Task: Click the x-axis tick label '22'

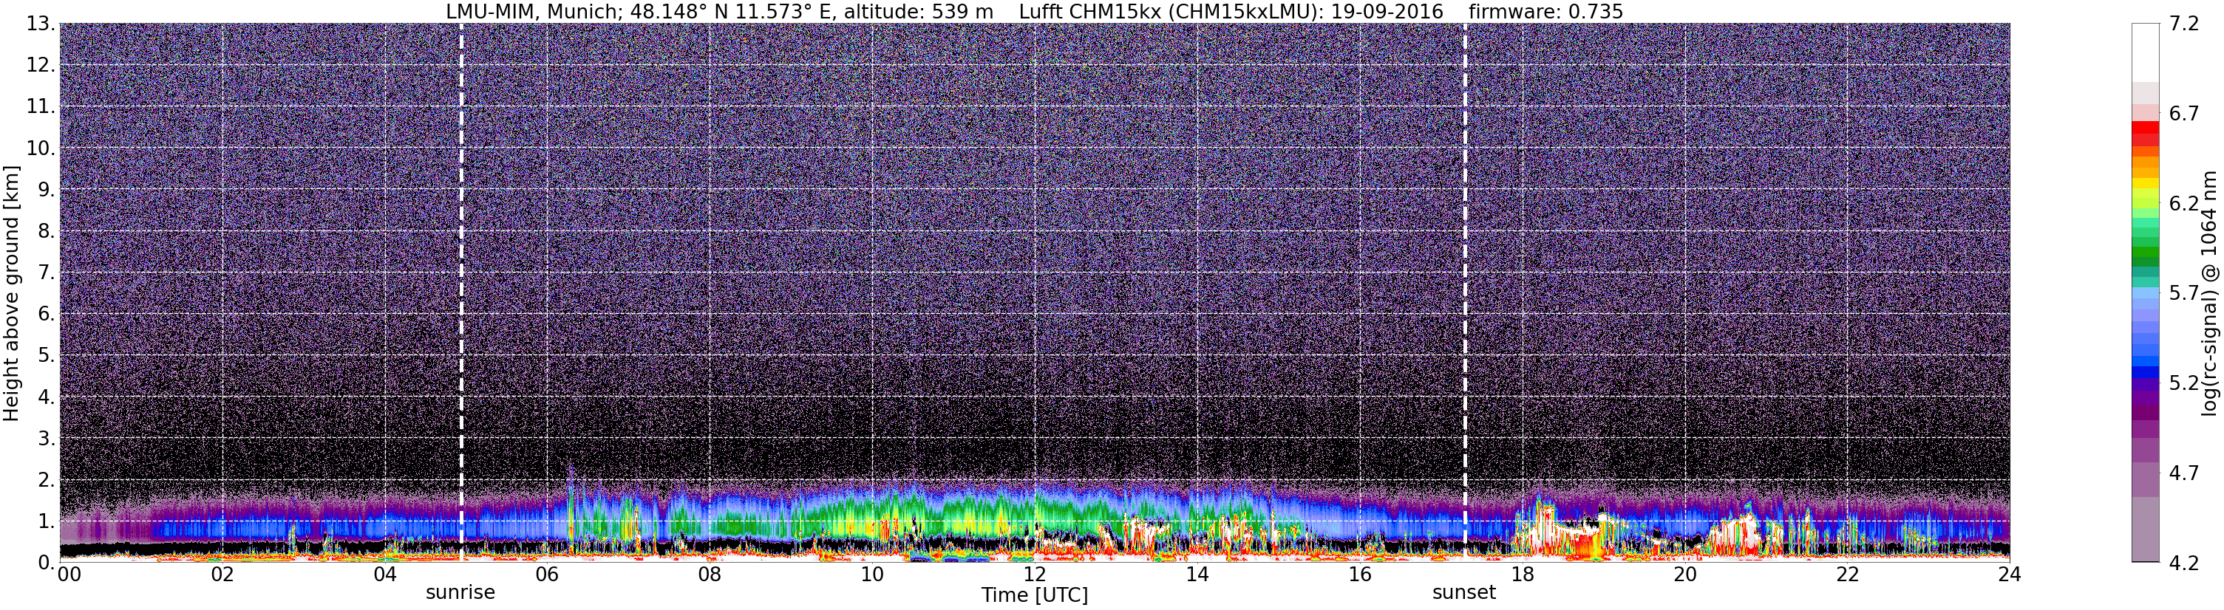Action: tap(1847, 575)
